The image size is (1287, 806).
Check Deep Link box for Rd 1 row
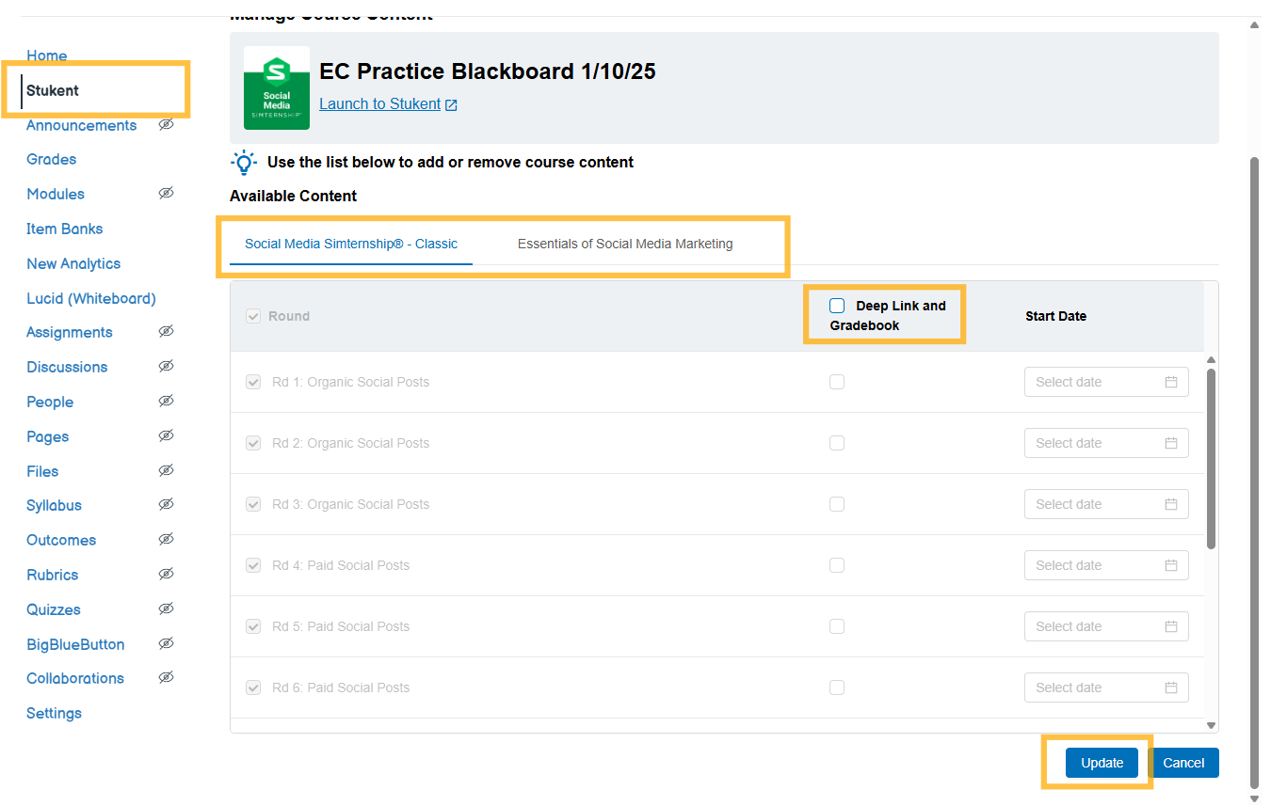click(x=837, y=382)
